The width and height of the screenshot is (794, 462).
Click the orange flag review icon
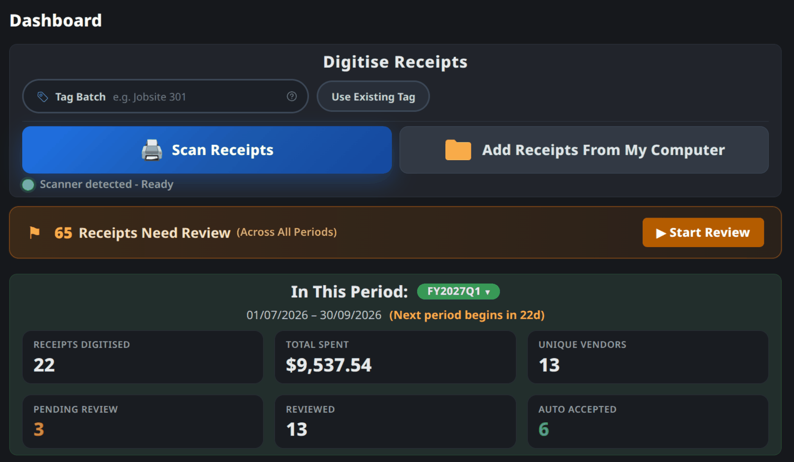pos(35,232)
